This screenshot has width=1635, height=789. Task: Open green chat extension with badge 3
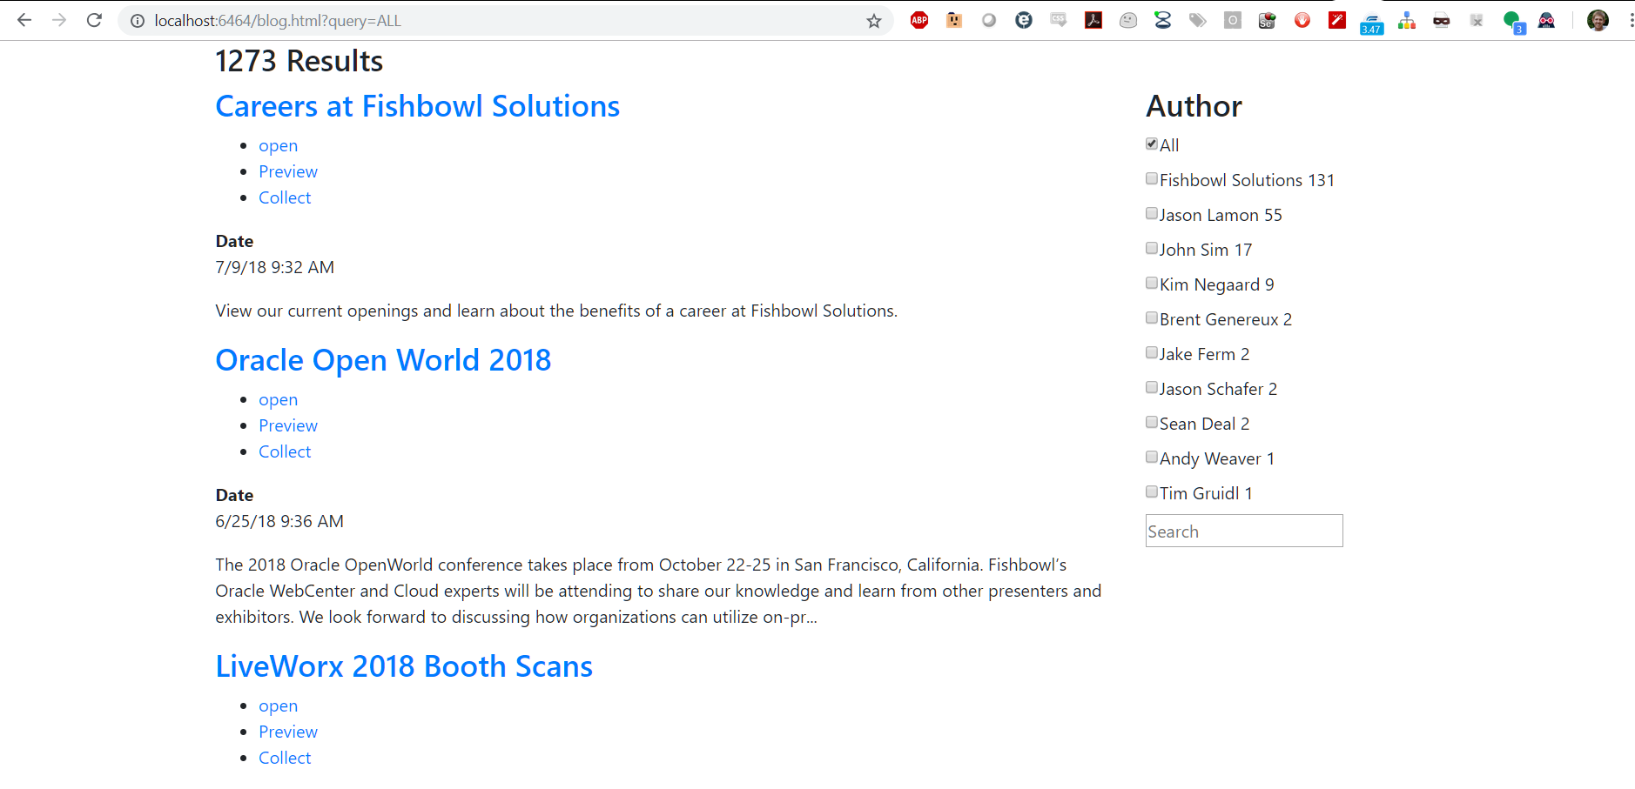pos(1513,22)
